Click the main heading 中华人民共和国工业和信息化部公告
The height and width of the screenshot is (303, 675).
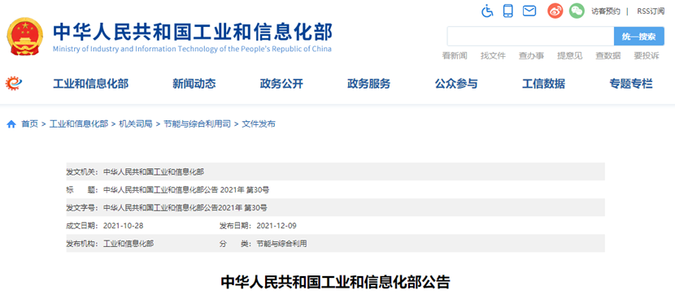[x=335, y=283]
